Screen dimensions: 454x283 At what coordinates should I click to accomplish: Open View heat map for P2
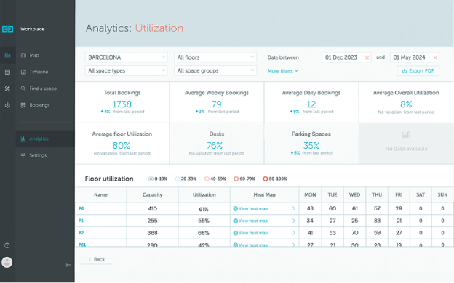tap(253, 233)
